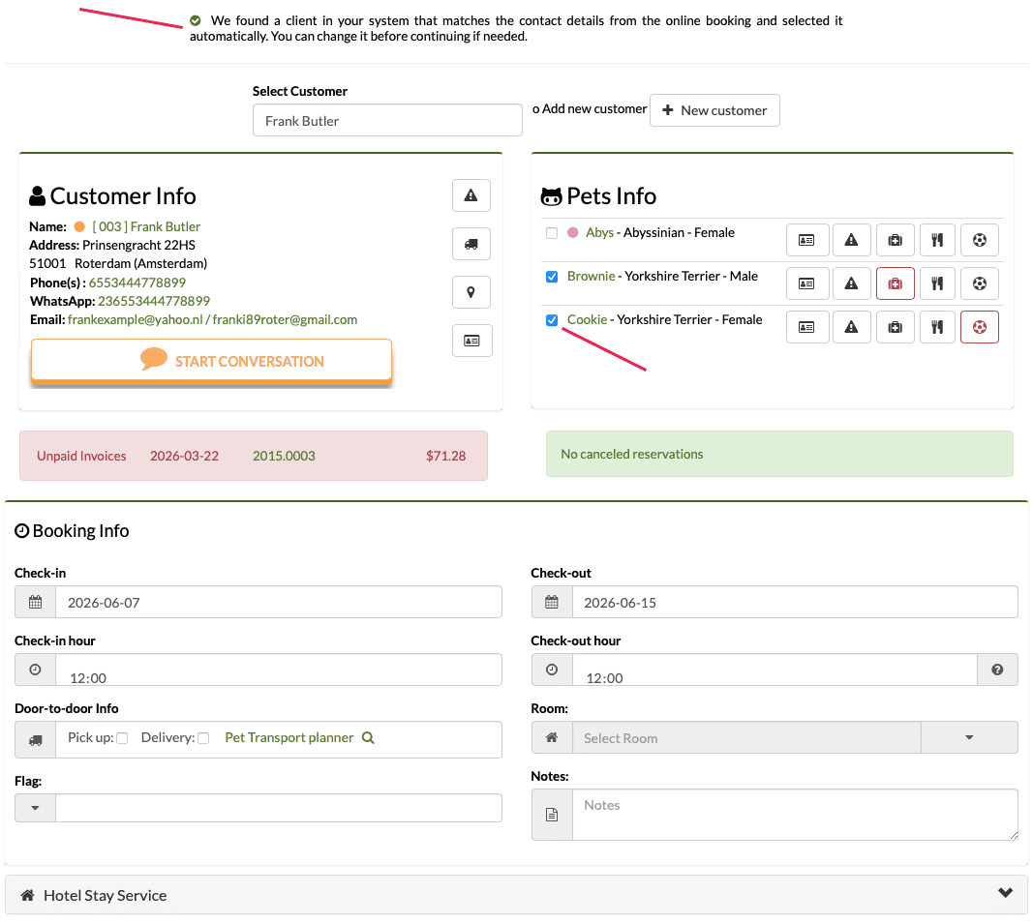Click the unpaid invoice date 2026-03-22
Image resolution: width=1033 pixels, height=923 pixels.
tap(185, 456)
